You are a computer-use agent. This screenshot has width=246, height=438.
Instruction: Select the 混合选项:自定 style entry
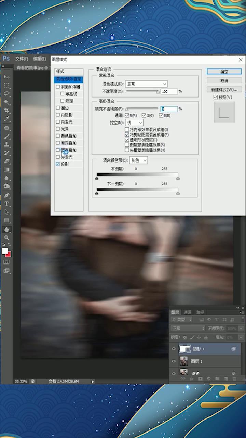(69, 79)
